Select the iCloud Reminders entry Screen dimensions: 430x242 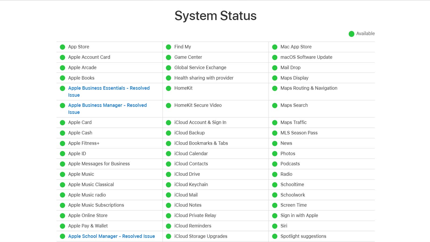coord(193,226)
